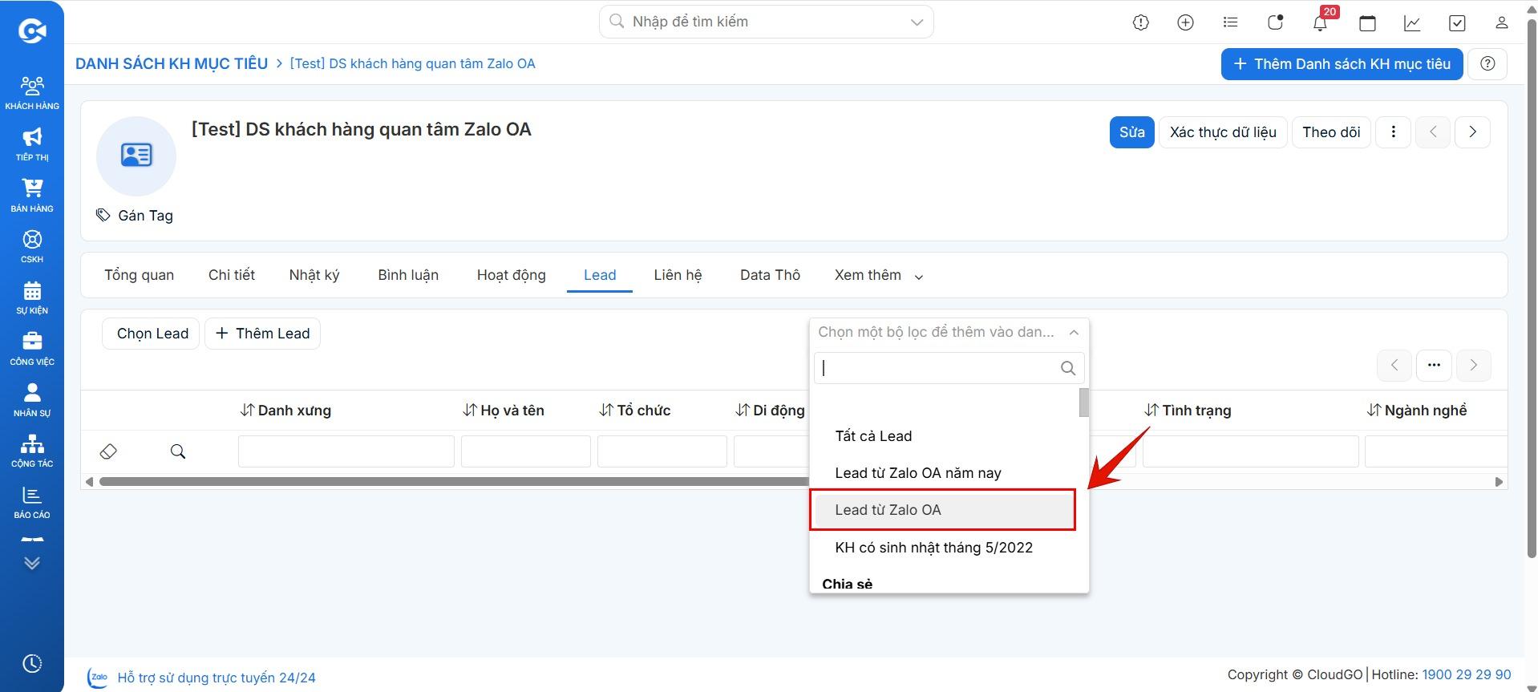
Task: Open the Bán hàng cart module
Action: coord(32,195)
